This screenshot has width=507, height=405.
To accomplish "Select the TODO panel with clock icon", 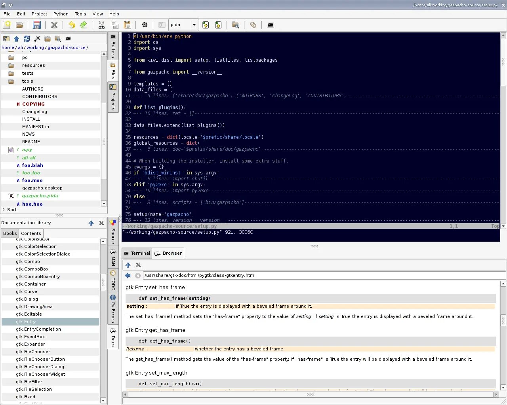I will click(113, 282).
